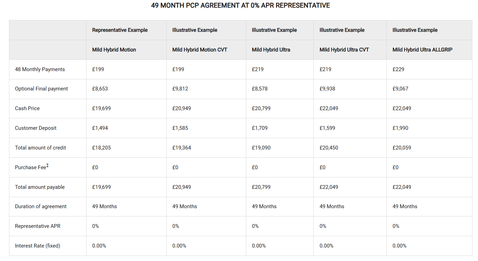Select the Mild Hybrid Ultra ALLGRIP header
This screenshot has height=261, width=478.
click(422, 50)
